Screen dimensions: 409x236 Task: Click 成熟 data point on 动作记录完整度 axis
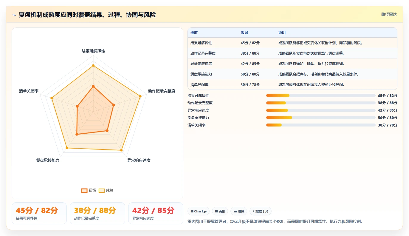tap(140, 96)
